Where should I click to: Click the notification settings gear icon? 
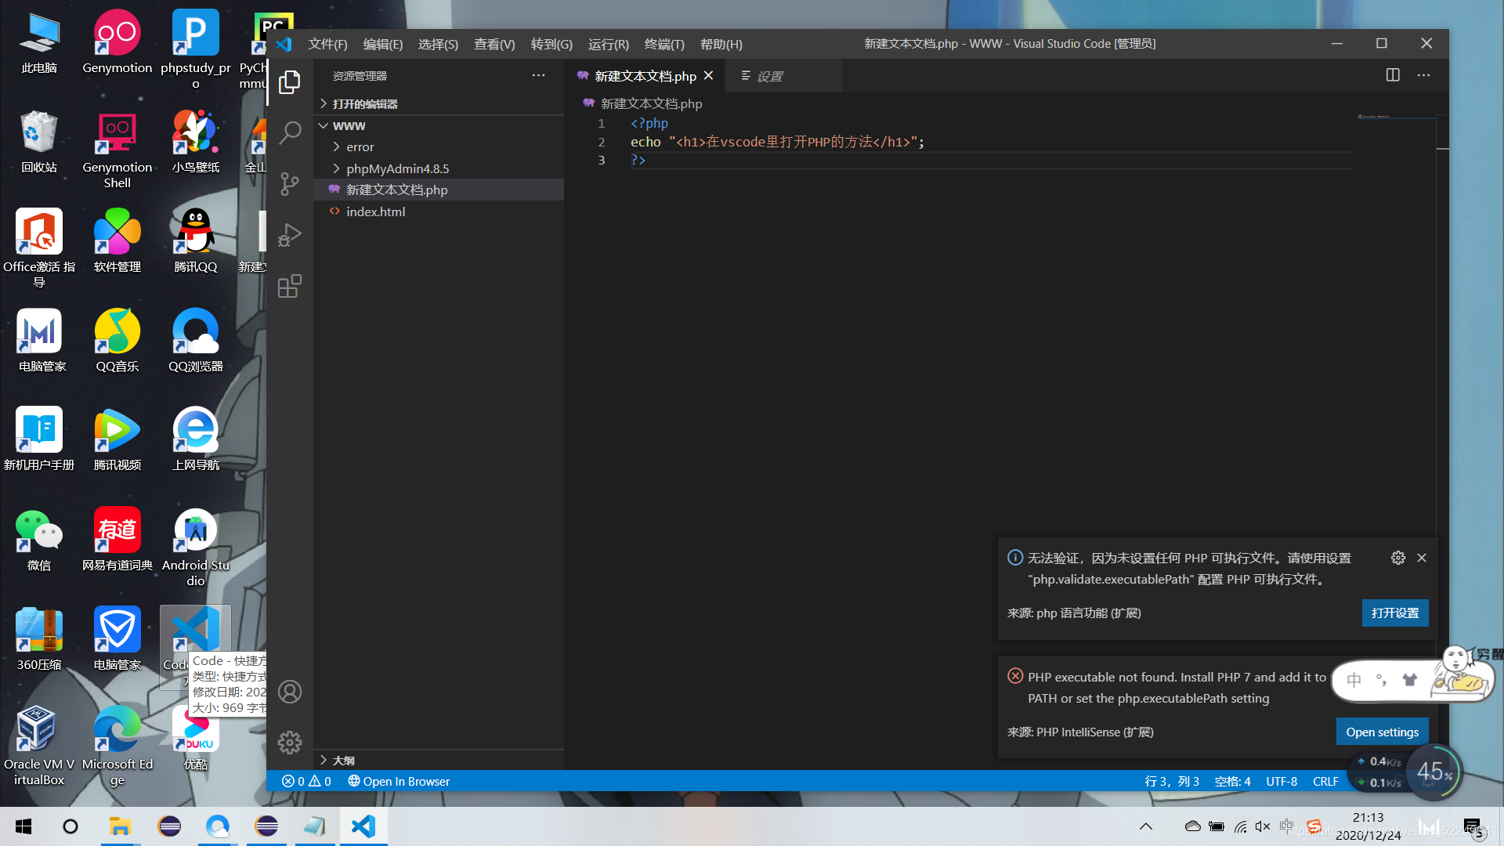[x=1397, y=558]
